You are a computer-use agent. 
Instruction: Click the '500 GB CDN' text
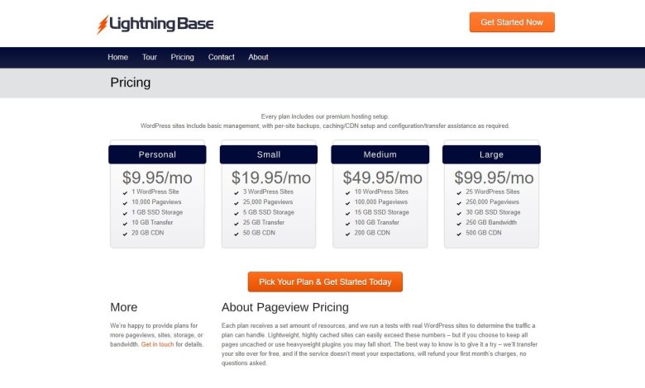tap(484, 233)
